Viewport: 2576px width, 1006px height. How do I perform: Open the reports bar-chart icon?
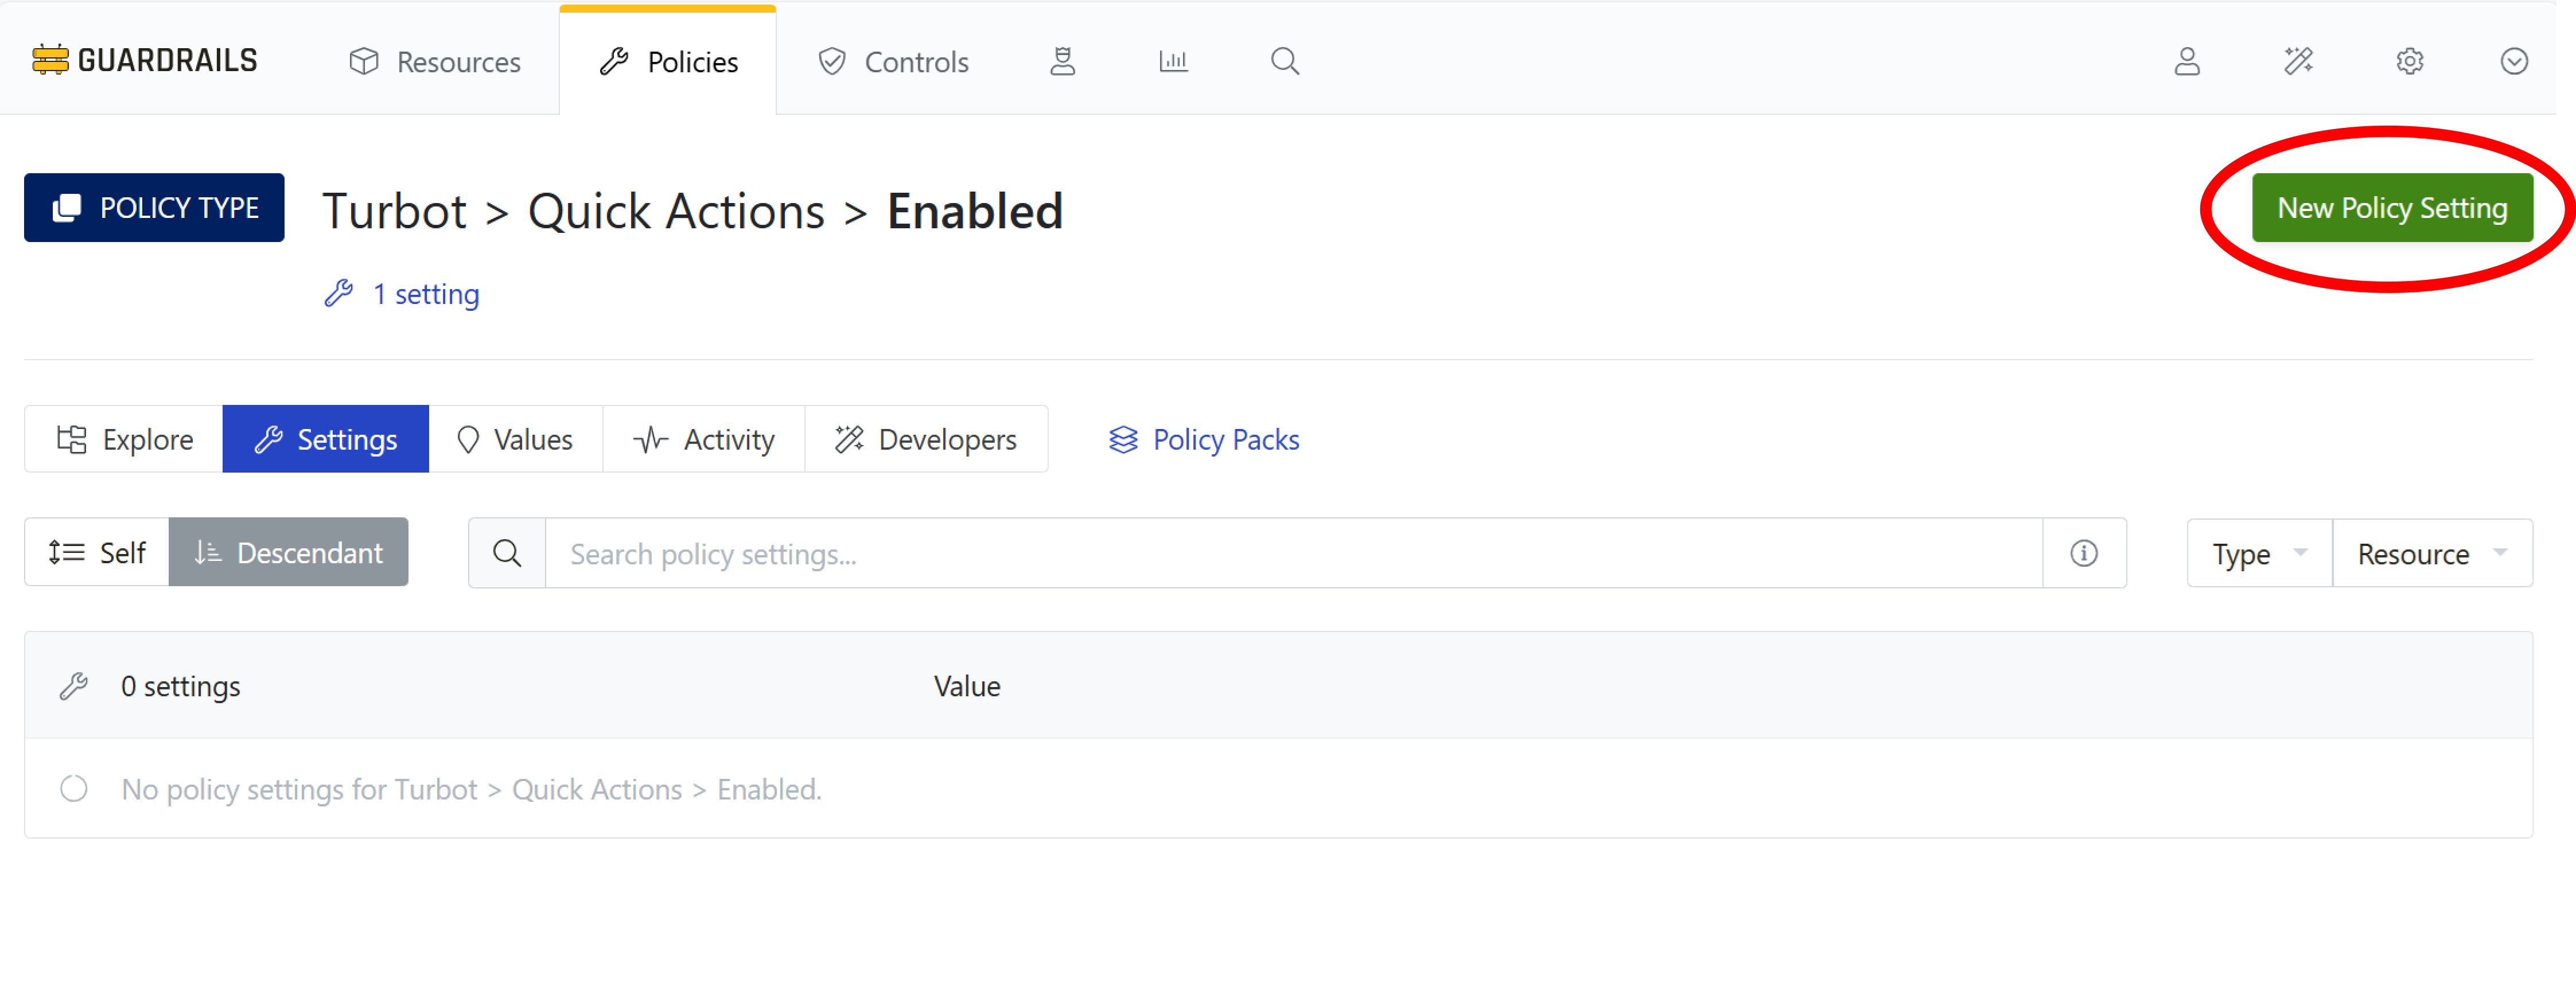1173,61
